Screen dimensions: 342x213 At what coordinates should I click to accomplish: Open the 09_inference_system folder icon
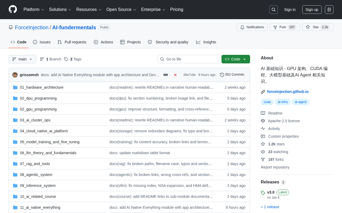(15, 186)
